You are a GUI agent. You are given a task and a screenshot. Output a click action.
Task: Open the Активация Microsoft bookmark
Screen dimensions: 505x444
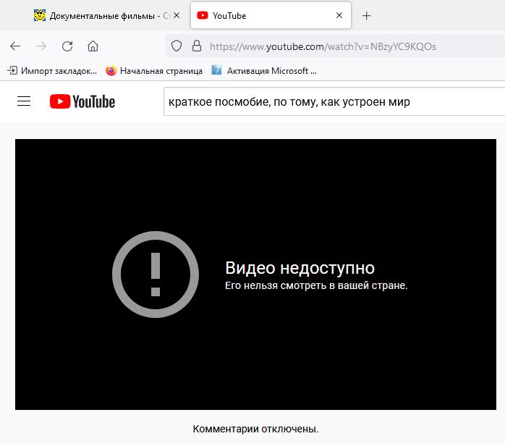264,70
